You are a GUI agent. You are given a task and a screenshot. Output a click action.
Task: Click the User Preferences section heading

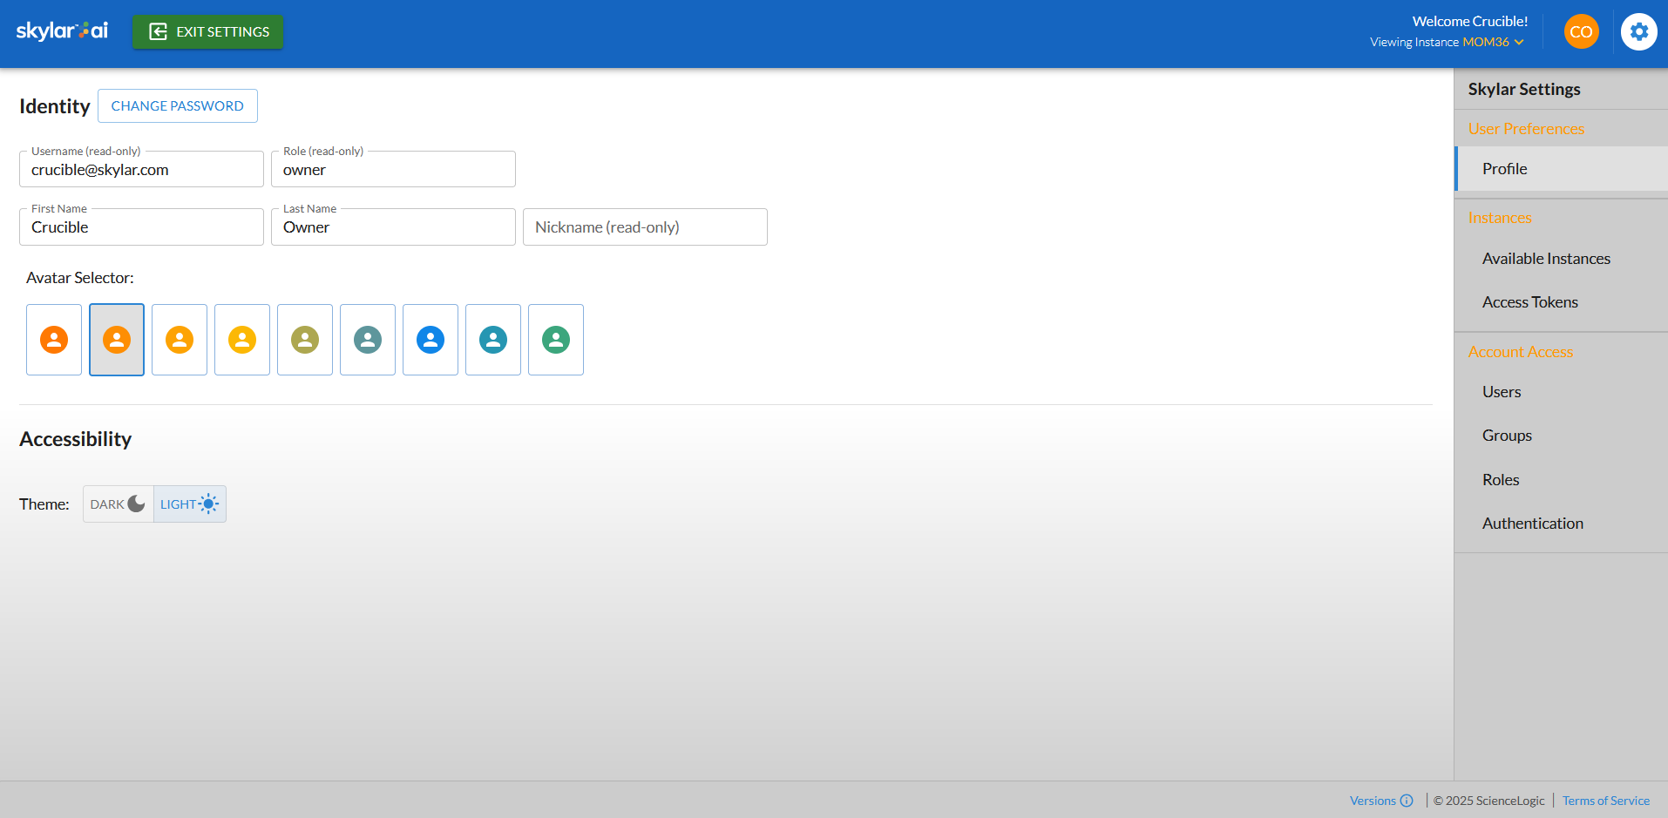click(1526, 129)
